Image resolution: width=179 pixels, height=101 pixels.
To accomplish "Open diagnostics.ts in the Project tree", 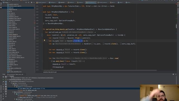I will (x=13, y=10).
